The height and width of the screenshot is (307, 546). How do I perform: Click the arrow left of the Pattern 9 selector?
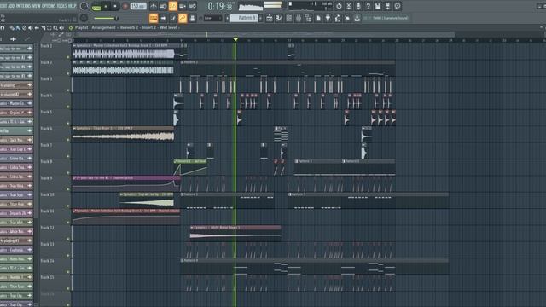(x=228, y=18)
